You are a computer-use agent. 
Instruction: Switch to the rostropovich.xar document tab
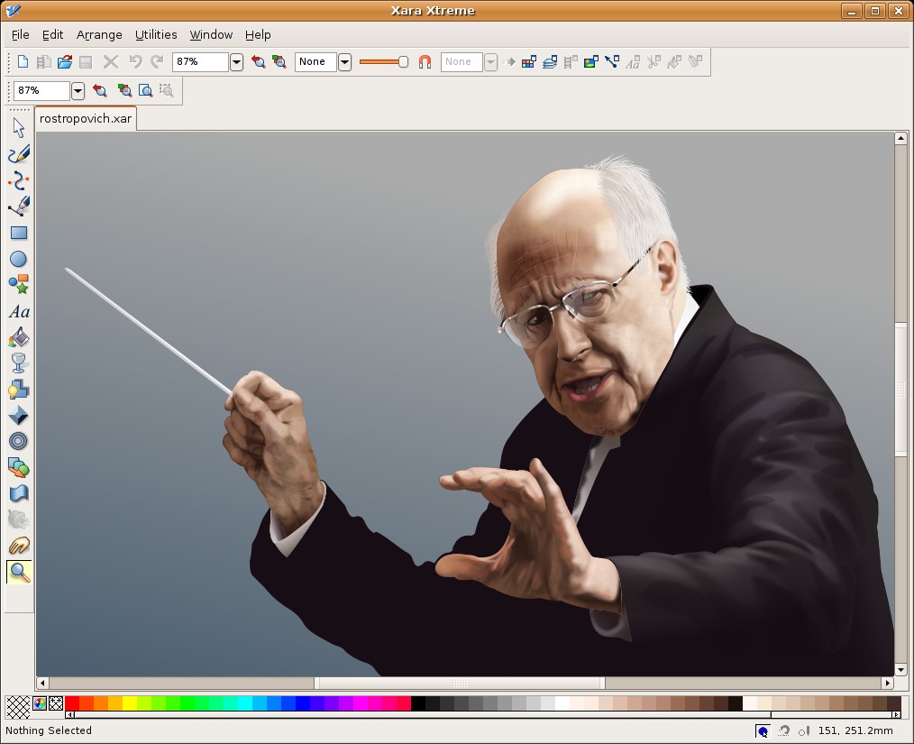pyautogui.click(x=86, y=118)
